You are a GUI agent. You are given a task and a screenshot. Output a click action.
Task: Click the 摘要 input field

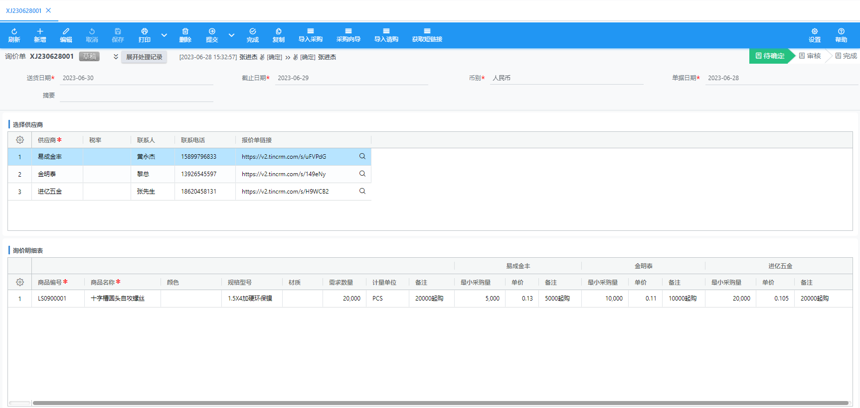click(x=136, y=95)
